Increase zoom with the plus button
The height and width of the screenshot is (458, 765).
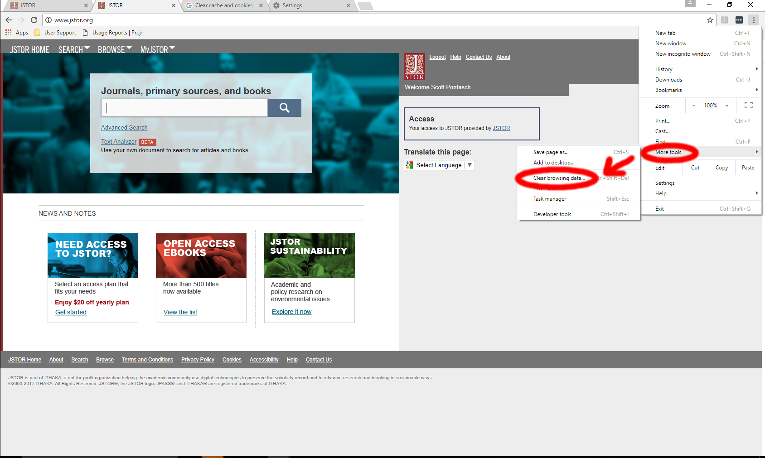727,106
